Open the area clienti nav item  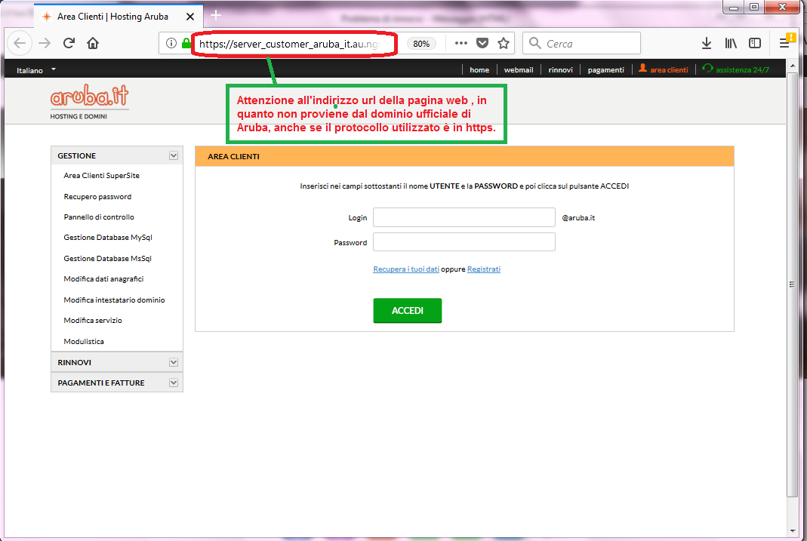[x=664, y=69]
